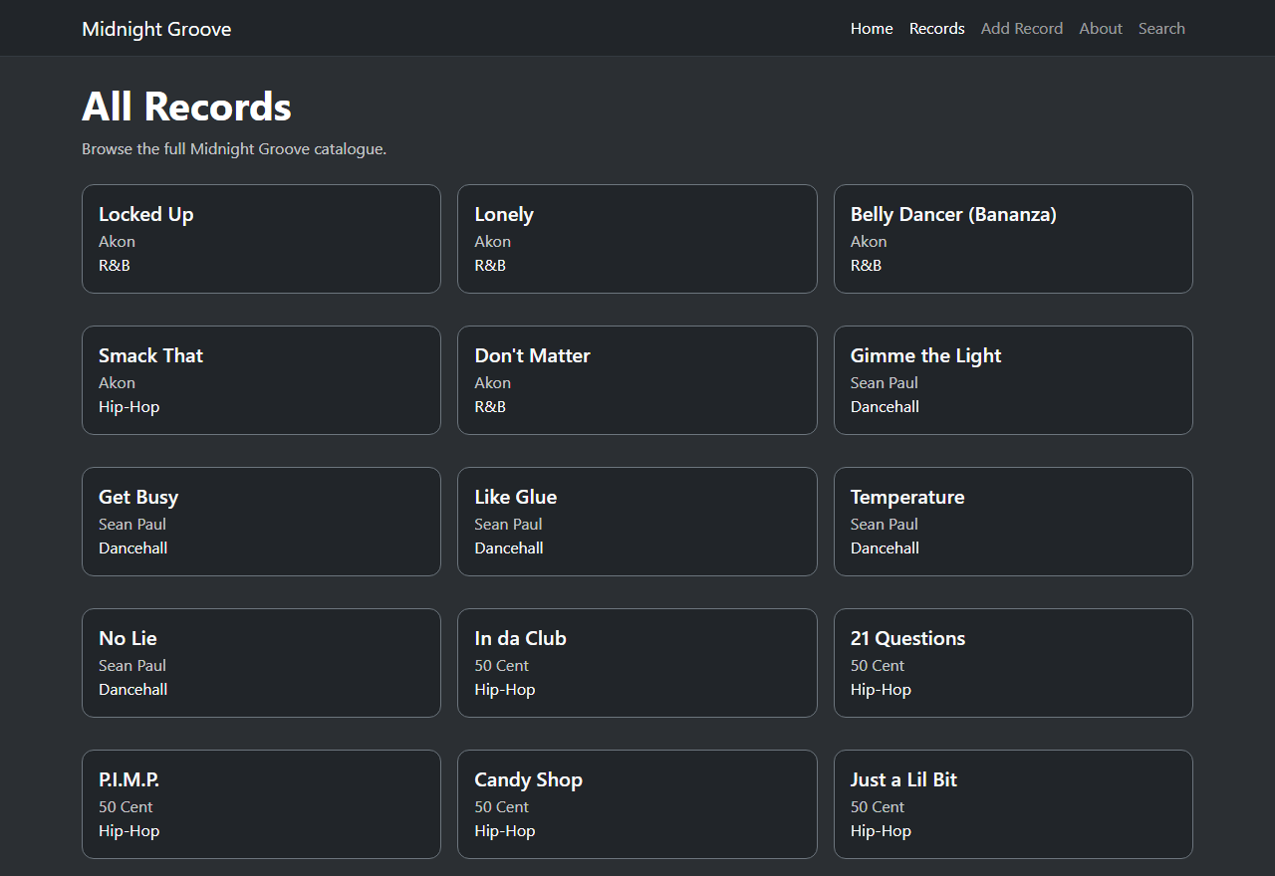Click the Browse the full catalogue subtitle
Viewport: 1275px width, 876px height.
coord(234,149)
